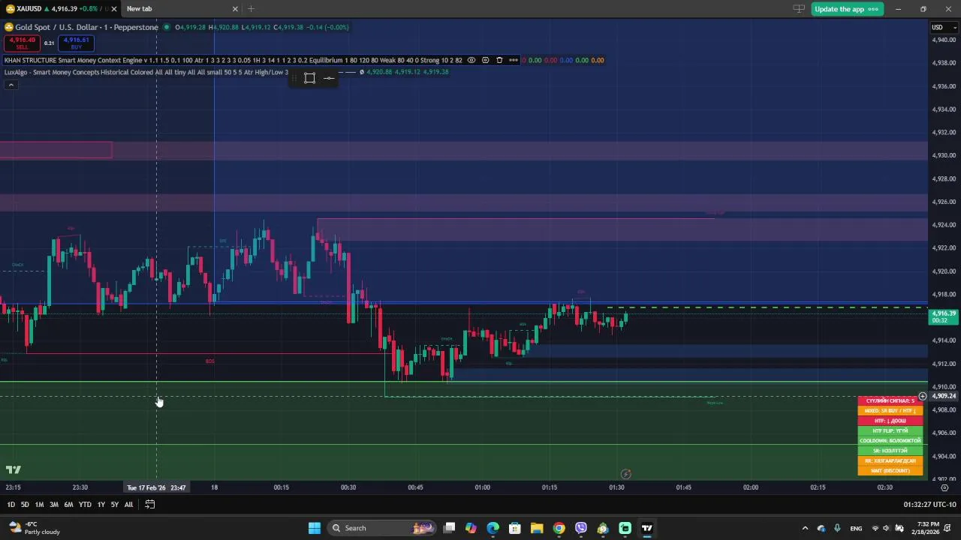The width and height of the screenshot is (961, 540).
Task: Click the TradingView taskbar icon
Action: (646, 528)
